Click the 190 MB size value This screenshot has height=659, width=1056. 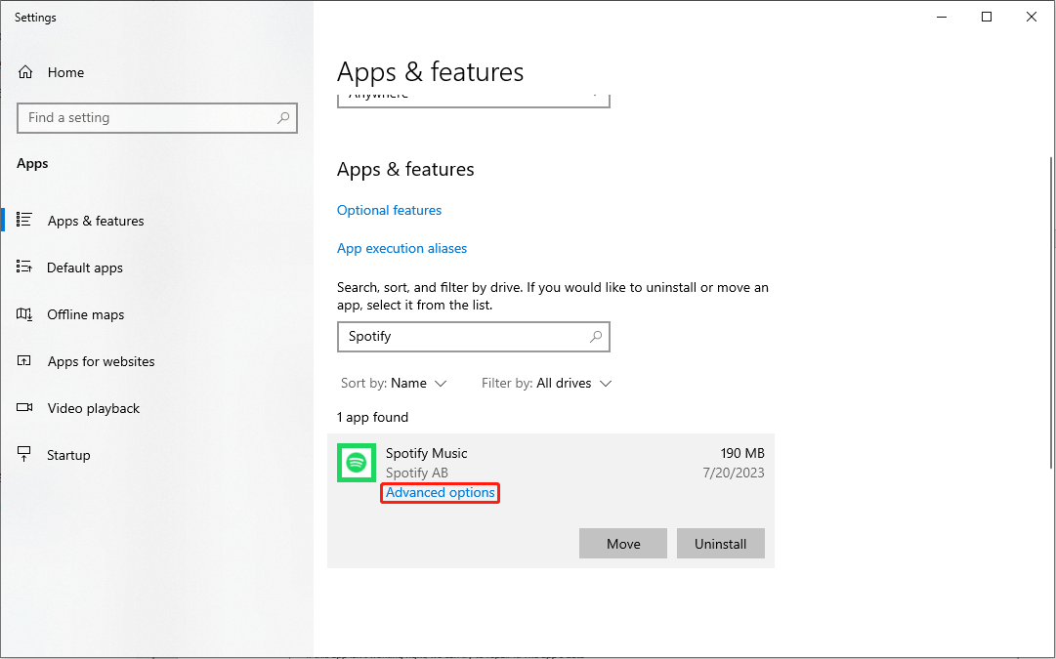[x=742, y=453]
